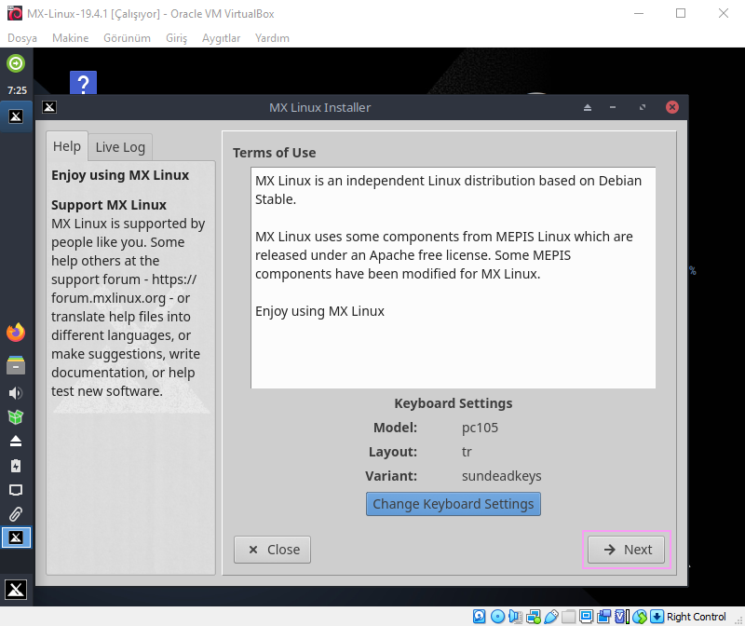Click the shared folders status icon
Screen dimensions: 745x626
coord(569,617)
